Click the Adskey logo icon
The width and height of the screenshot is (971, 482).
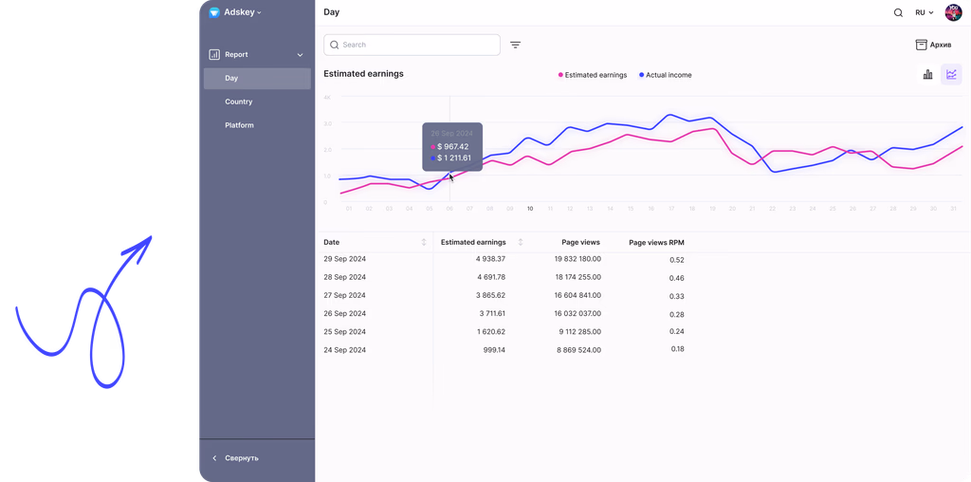click(214, 12)
